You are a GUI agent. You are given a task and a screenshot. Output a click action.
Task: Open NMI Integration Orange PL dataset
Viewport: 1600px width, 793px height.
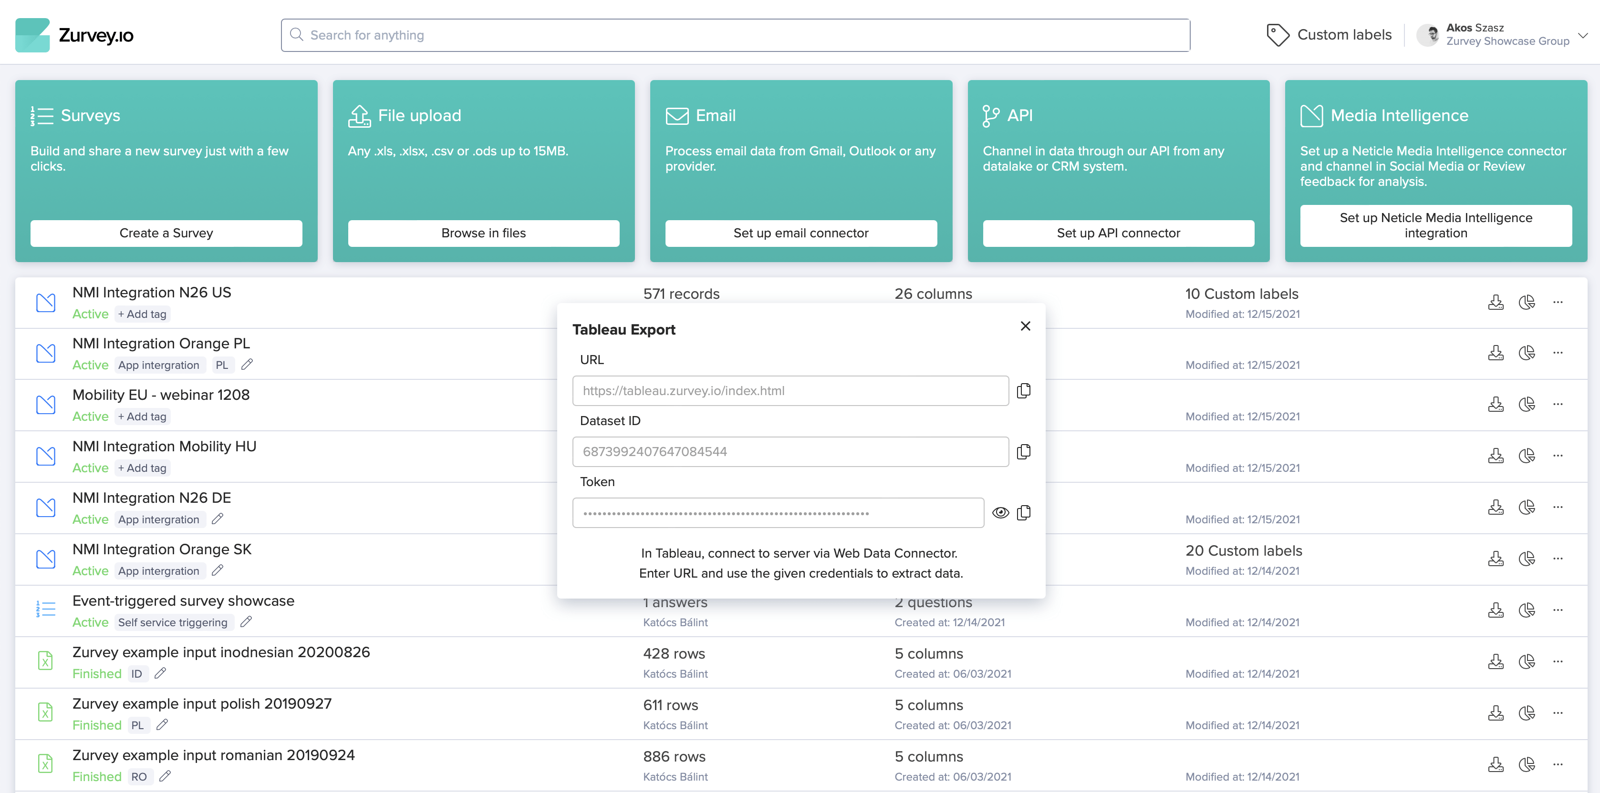pyautogui.click(x=162, y=343)
